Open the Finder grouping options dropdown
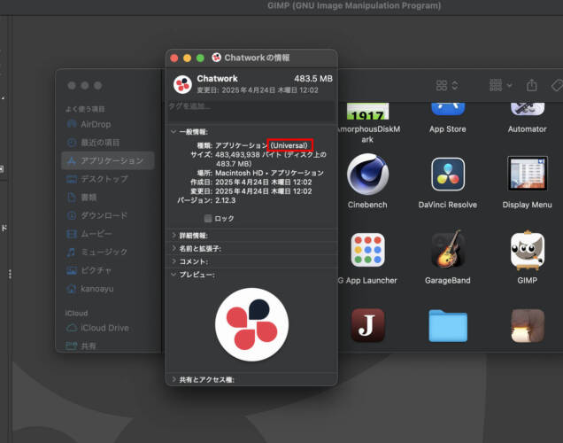The image size is (563, 443). point(501,85)
